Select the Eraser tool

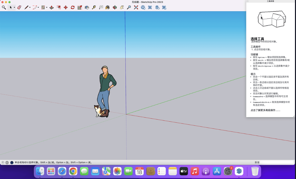19,7
